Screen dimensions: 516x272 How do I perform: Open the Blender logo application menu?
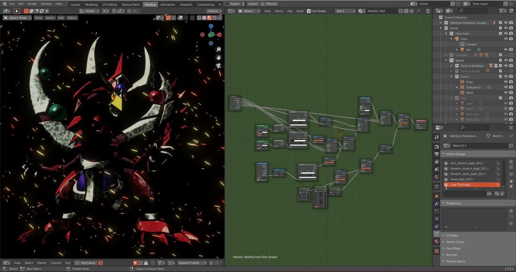tap(5, 4)
